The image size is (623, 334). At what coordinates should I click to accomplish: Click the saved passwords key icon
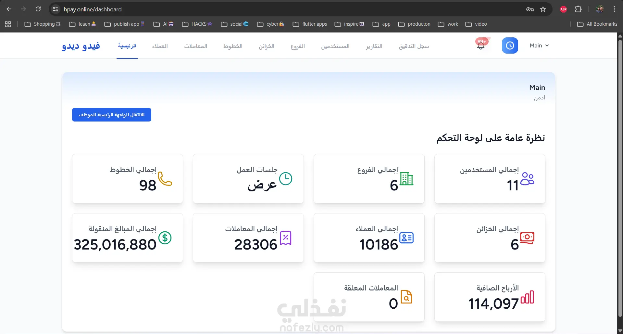(x=530, y=9)
